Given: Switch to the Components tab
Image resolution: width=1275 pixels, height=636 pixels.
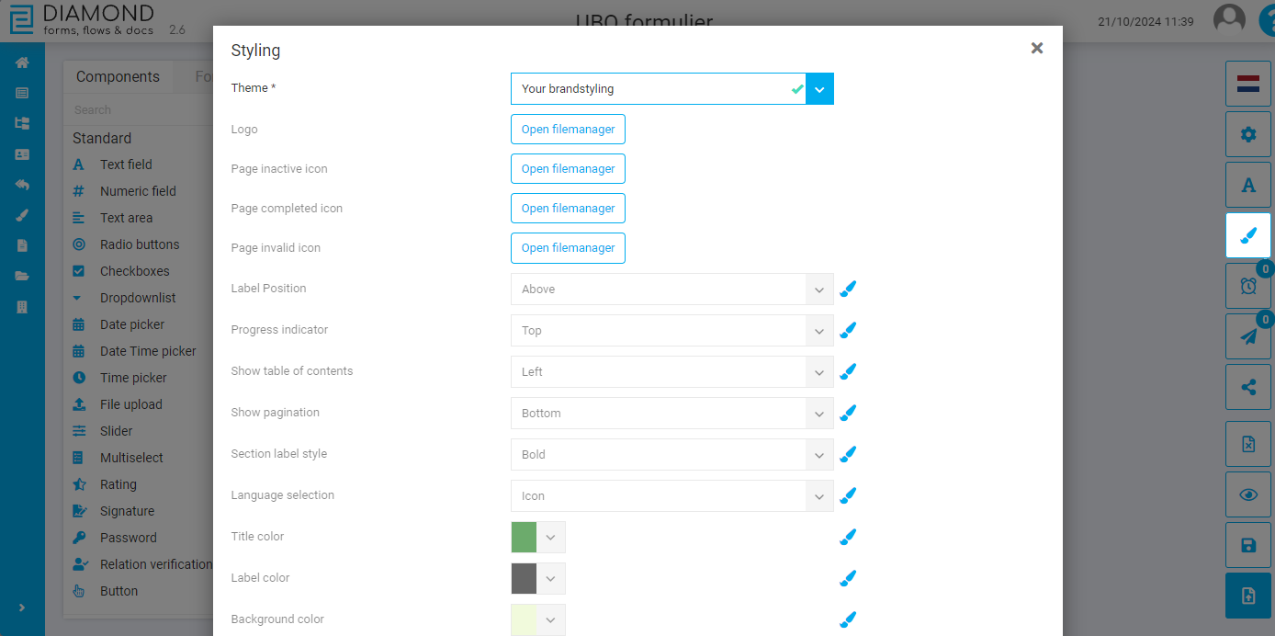Looking at the screenshot, I should click(118, 77).
